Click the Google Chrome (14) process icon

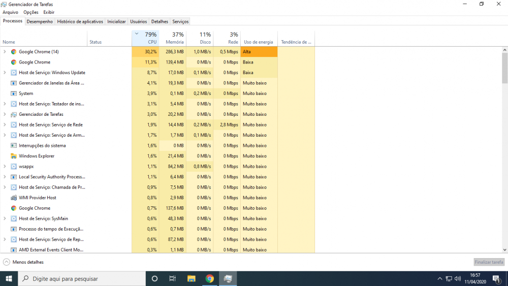coord(14,52)
